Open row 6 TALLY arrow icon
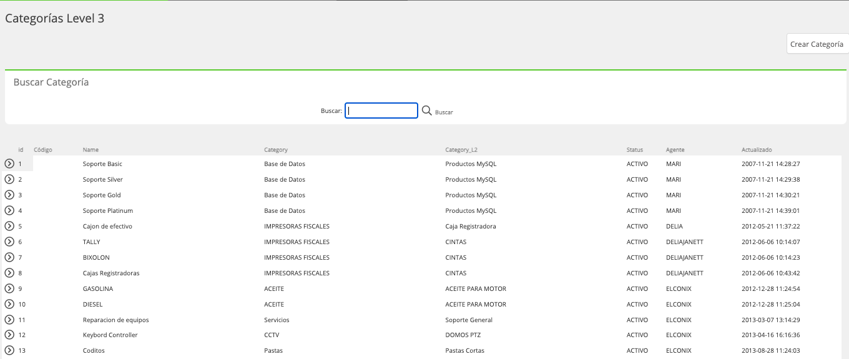 [9, 242]
